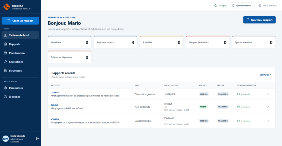This screenshot has height=146, width=282.
Task: Open the Corrections sidebar item
Action: tap(20, 62)
